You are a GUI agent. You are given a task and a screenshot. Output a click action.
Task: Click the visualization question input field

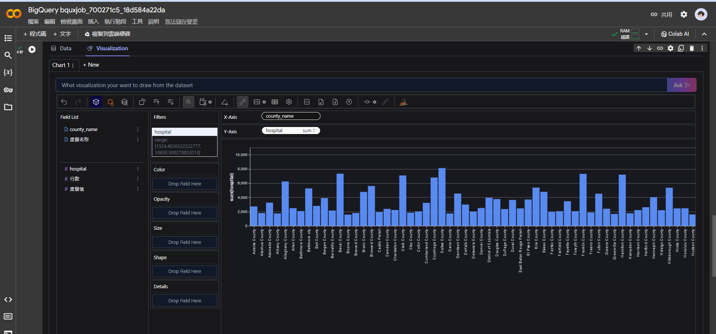(x=361, y=85)
